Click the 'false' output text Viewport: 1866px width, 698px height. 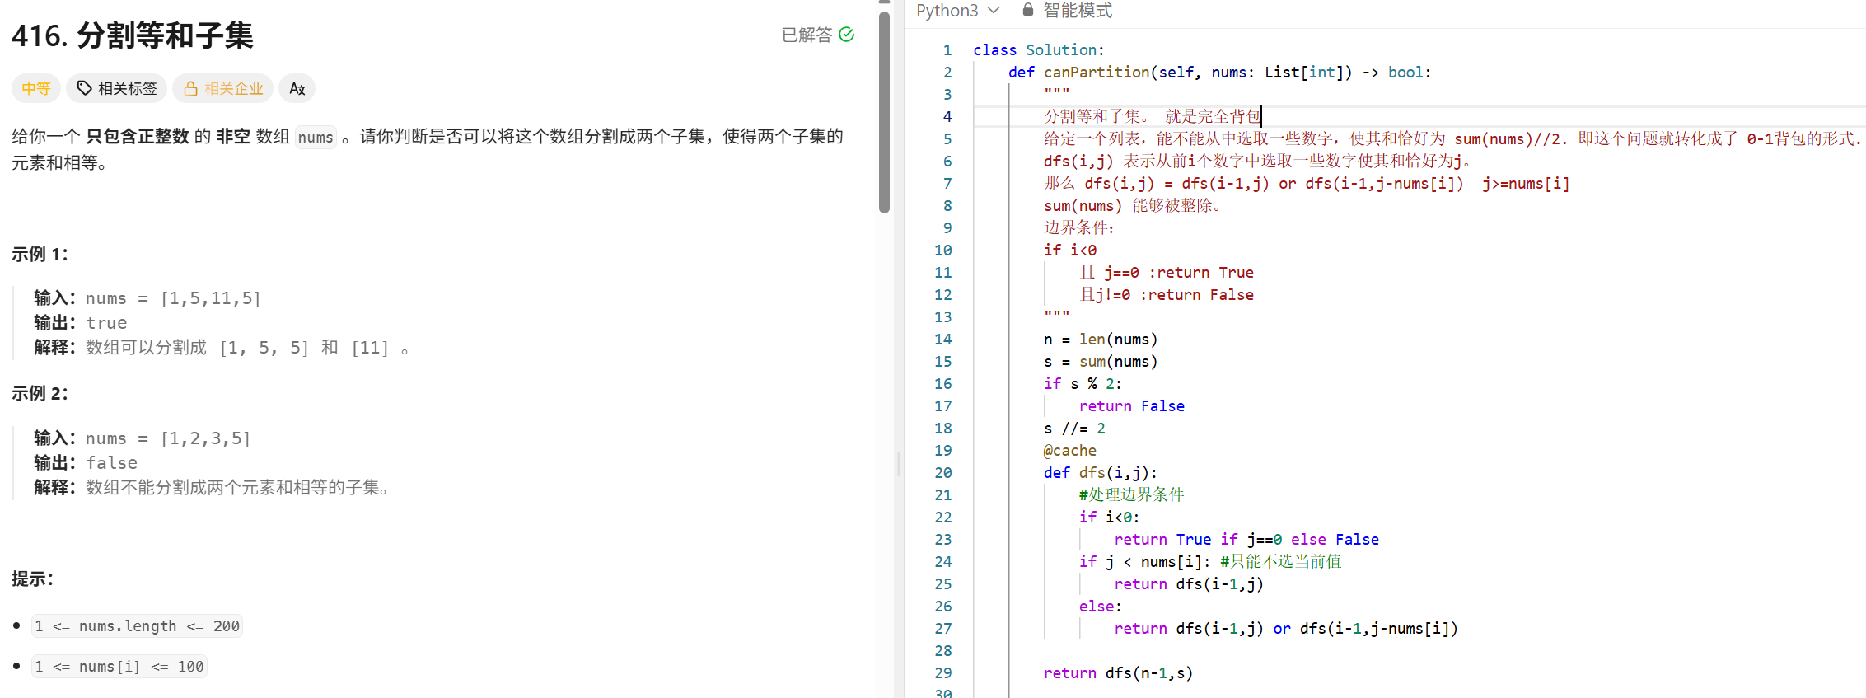tap(111, 463)
